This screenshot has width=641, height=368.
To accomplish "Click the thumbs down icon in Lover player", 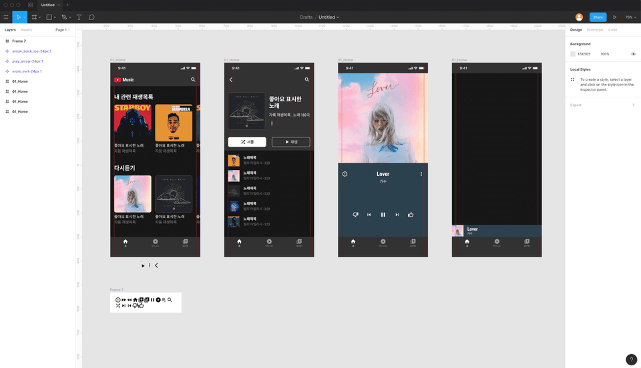I will pos(355,215).
